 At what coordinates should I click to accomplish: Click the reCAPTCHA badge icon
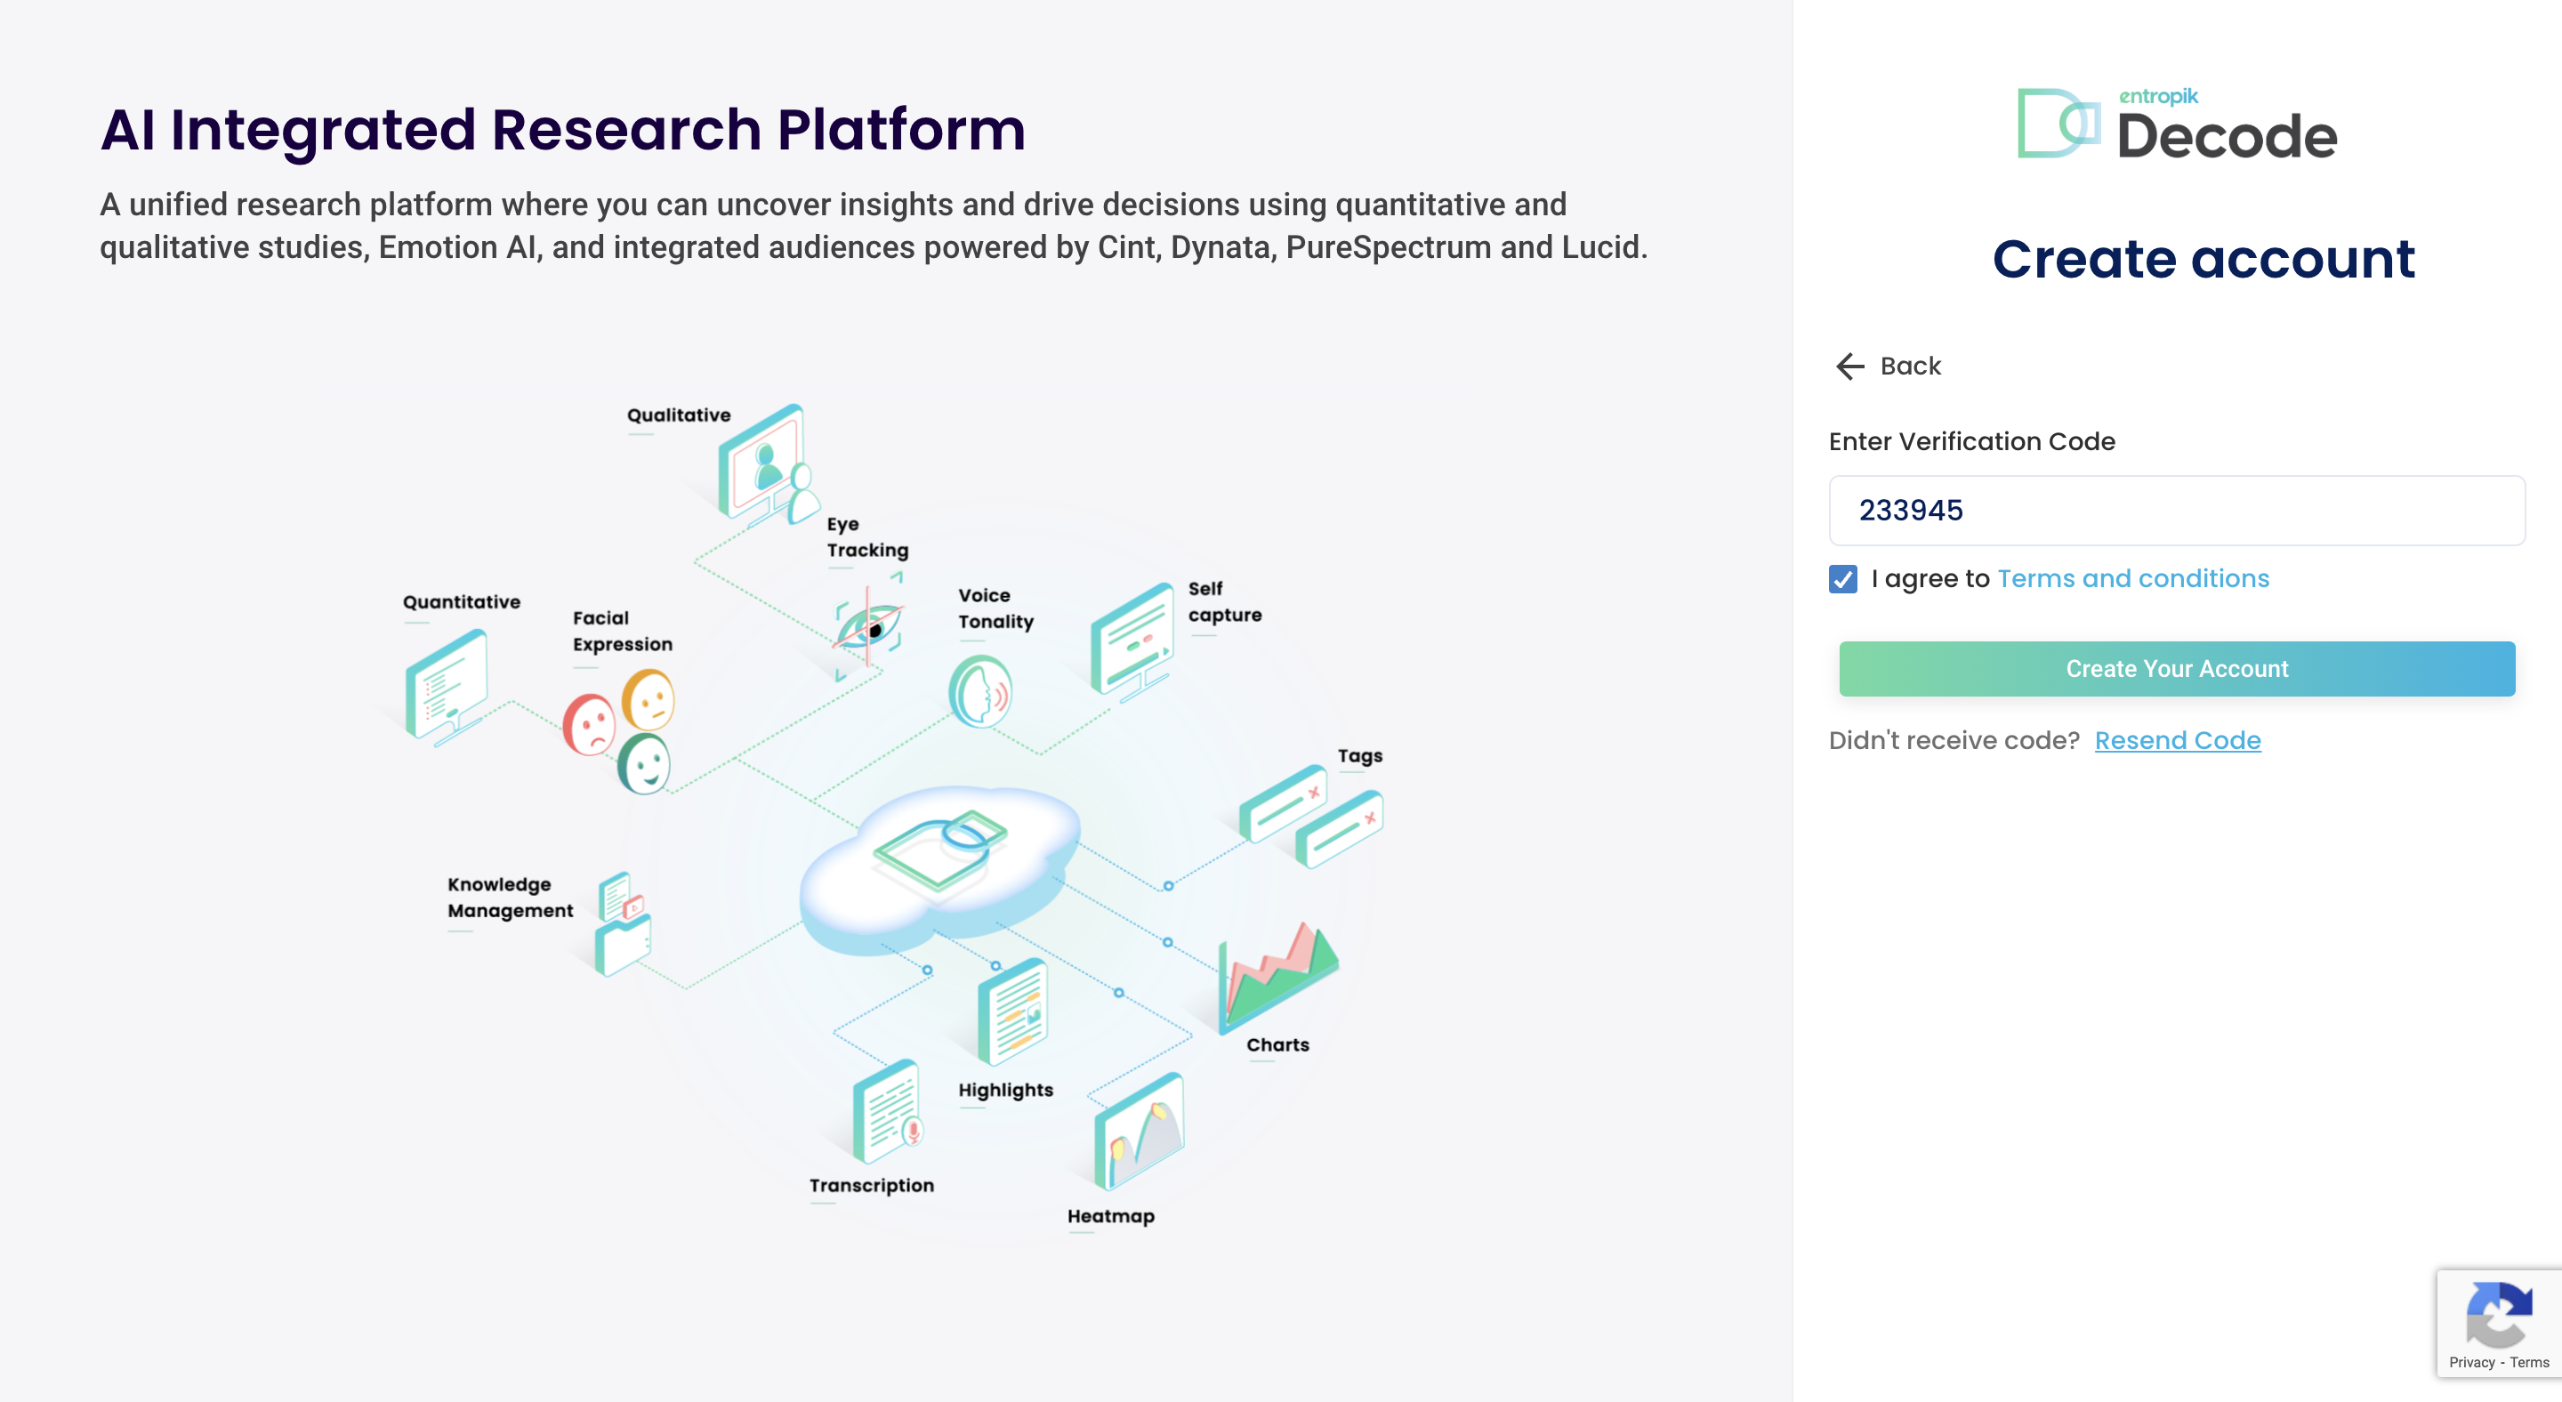point(2498,1312)
